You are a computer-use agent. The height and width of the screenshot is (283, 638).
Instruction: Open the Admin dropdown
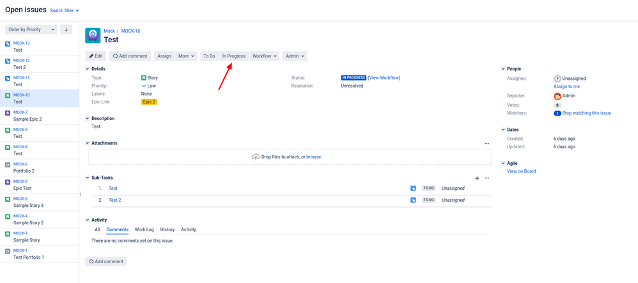click(x=295, y=56)
